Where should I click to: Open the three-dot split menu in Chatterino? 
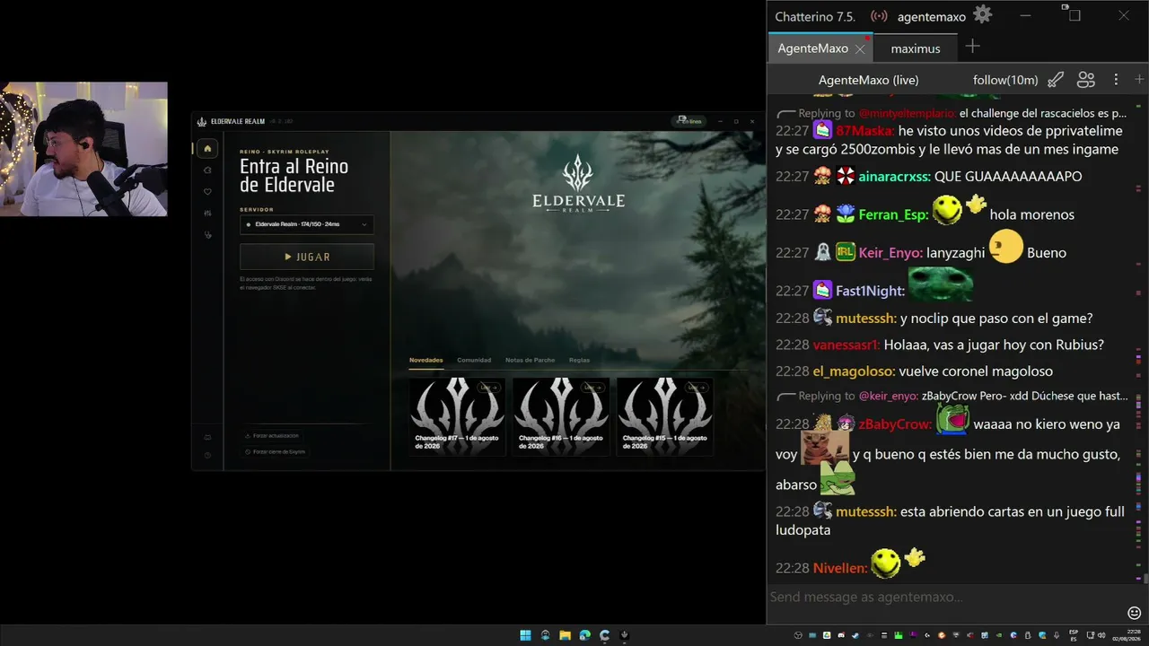[x=1116, y=80]
